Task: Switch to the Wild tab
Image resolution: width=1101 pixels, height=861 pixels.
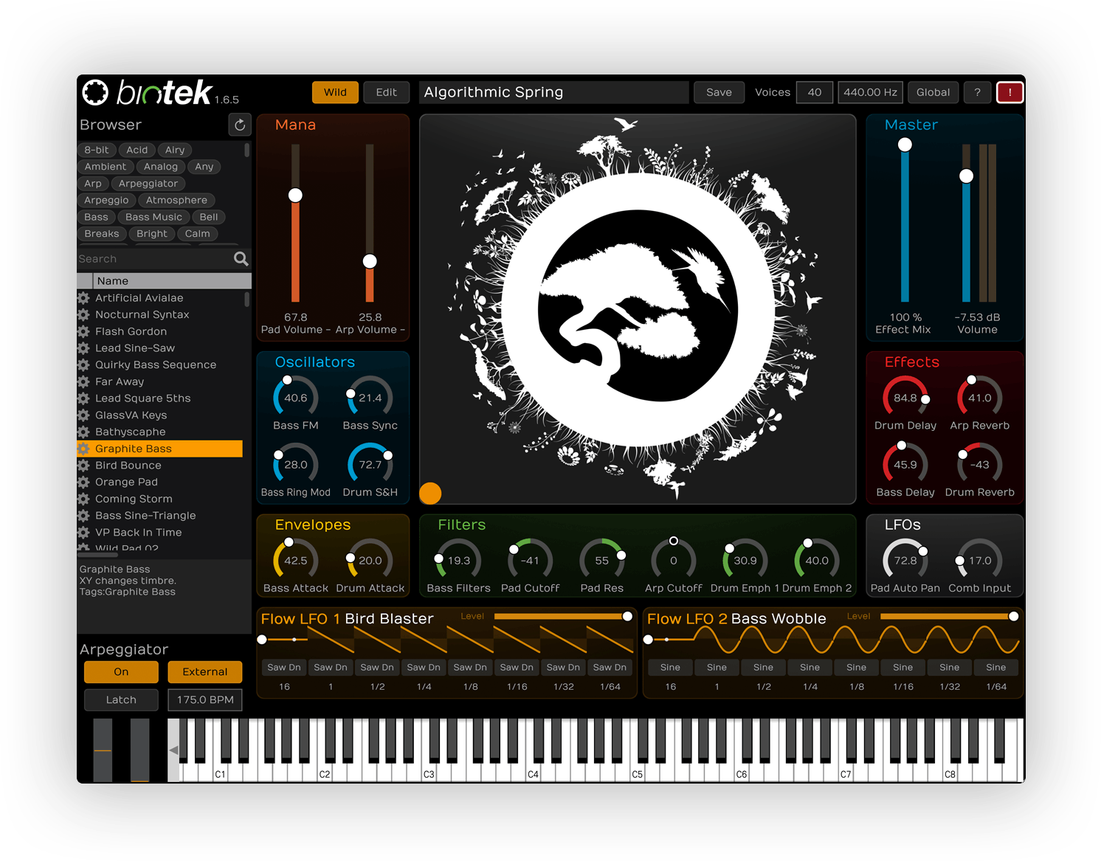Action: [x=335, y=92]
